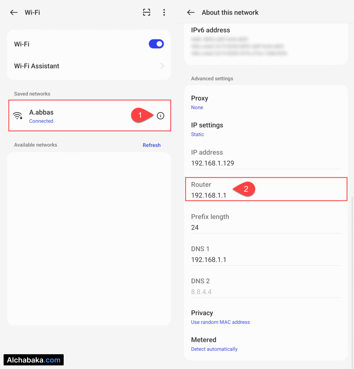Click the Alchabaka.com watermark logo
Image resolution: width=354 pixels, height=369 pixels.
tap(33, 360)
